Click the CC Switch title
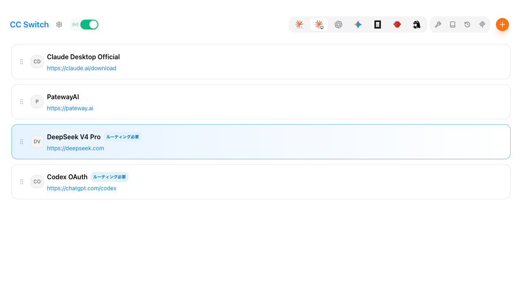This screenshot has width=522, height=294. tap(29, 24)
